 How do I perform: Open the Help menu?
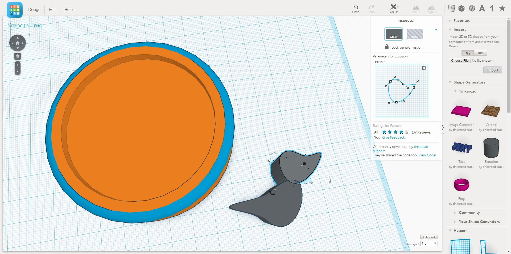(x=68, y=9)
